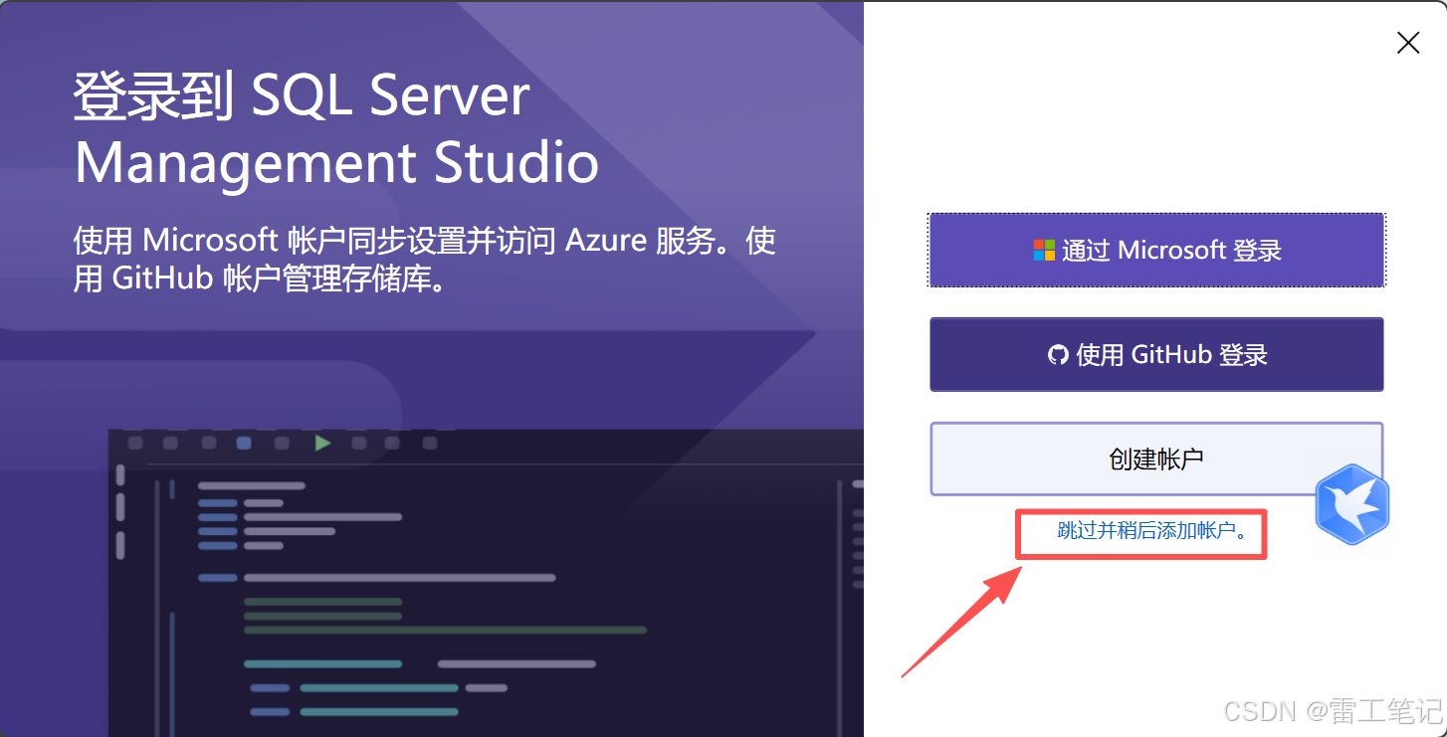Choose the GitHub sign-in button

tap(1156, 354)
